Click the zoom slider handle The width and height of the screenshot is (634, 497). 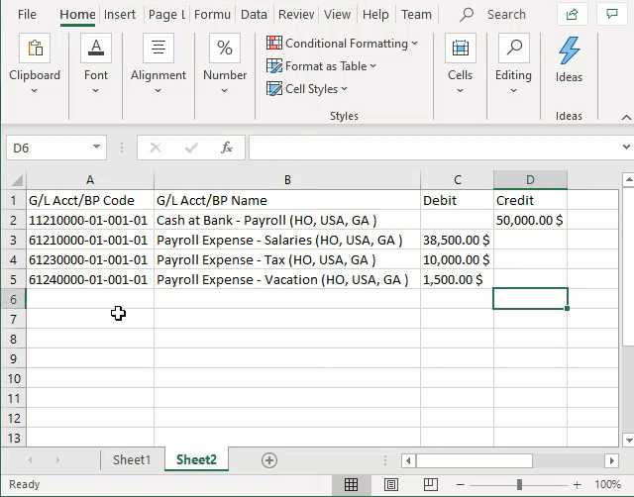[519, 485]
